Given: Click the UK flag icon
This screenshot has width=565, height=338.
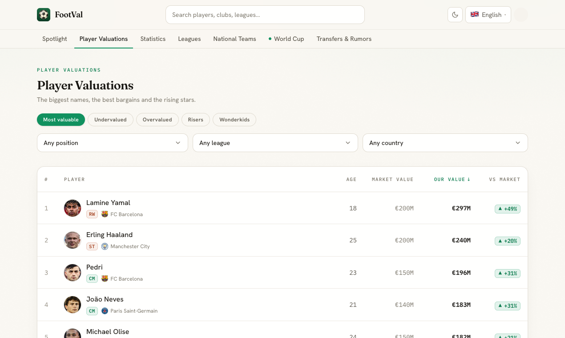Looking at the screenshot, I should [475, 14].
